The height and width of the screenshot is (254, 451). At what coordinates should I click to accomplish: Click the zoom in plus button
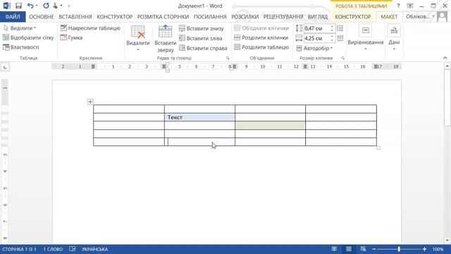pos(424,249)
